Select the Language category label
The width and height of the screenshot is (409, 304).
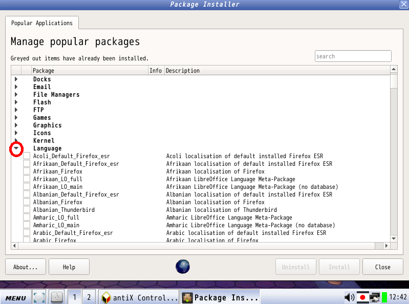[x=47, y=148]
